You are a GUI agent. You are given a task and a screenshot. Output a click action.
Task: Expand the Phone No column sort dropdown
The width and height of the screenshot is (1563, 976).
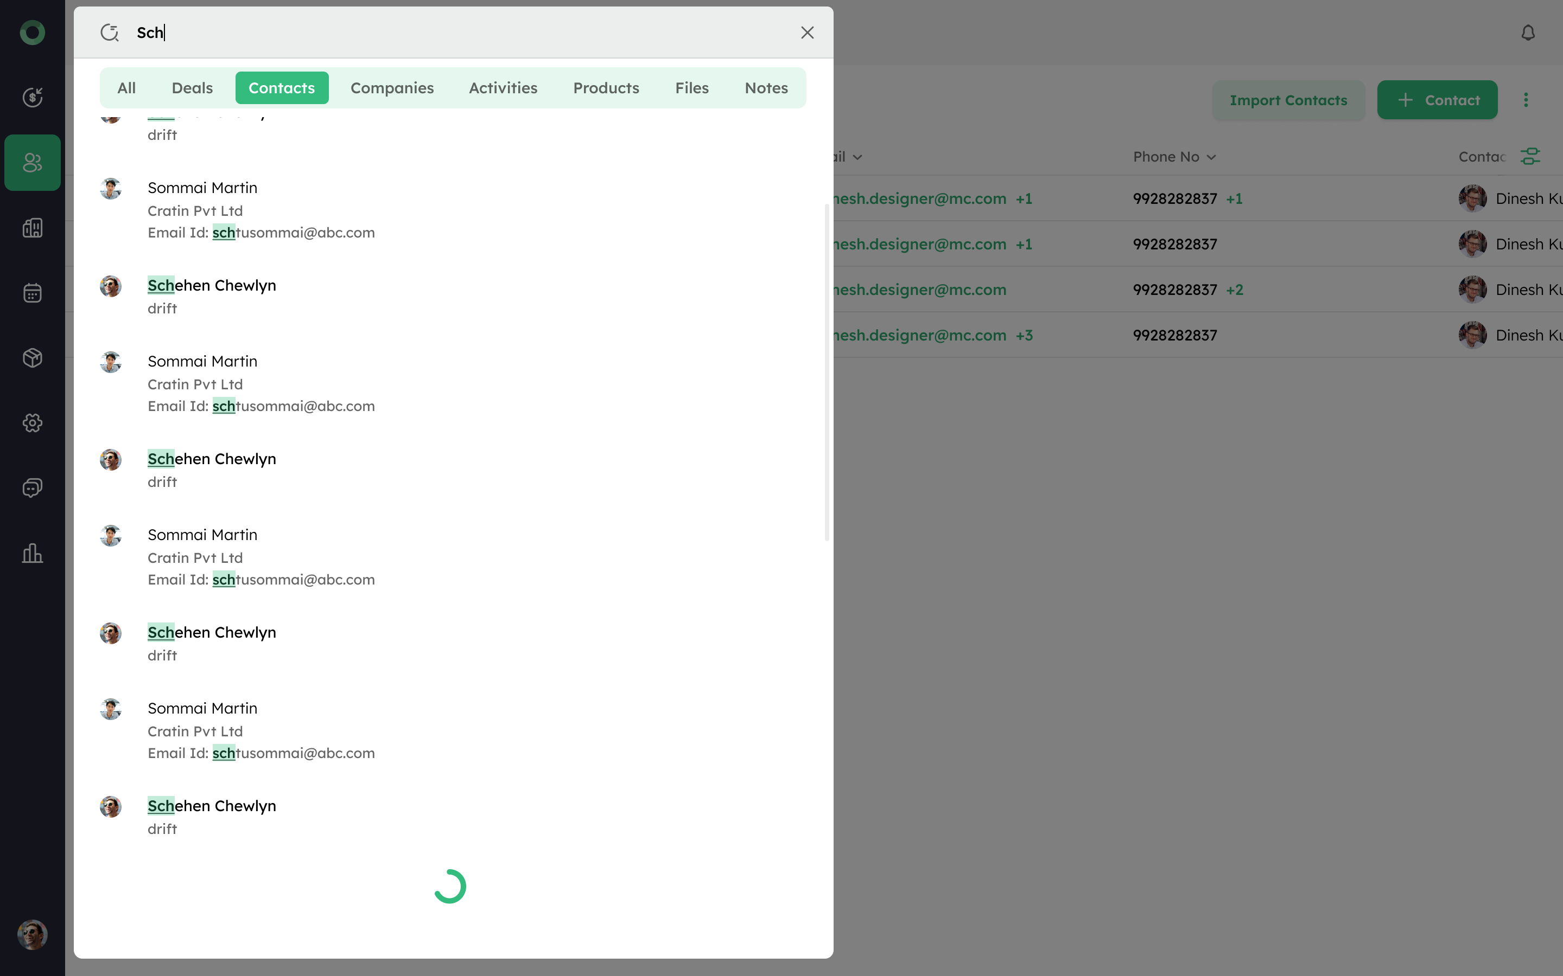coord(1211,157)
